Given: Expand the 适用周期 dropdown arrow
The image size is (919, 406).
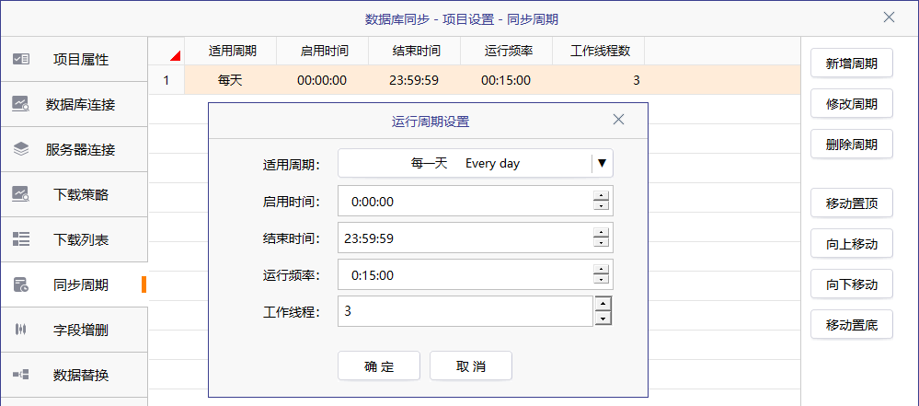Looking at the screenshot, I should pyautogui.click(x=602, y=163).
